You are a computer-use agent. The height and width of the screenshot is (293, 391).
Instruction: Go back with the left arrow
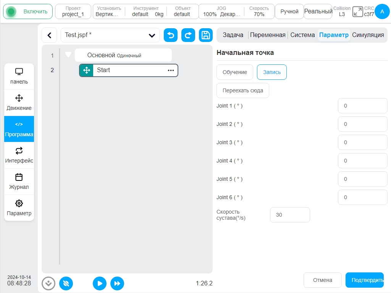(49, 35)
